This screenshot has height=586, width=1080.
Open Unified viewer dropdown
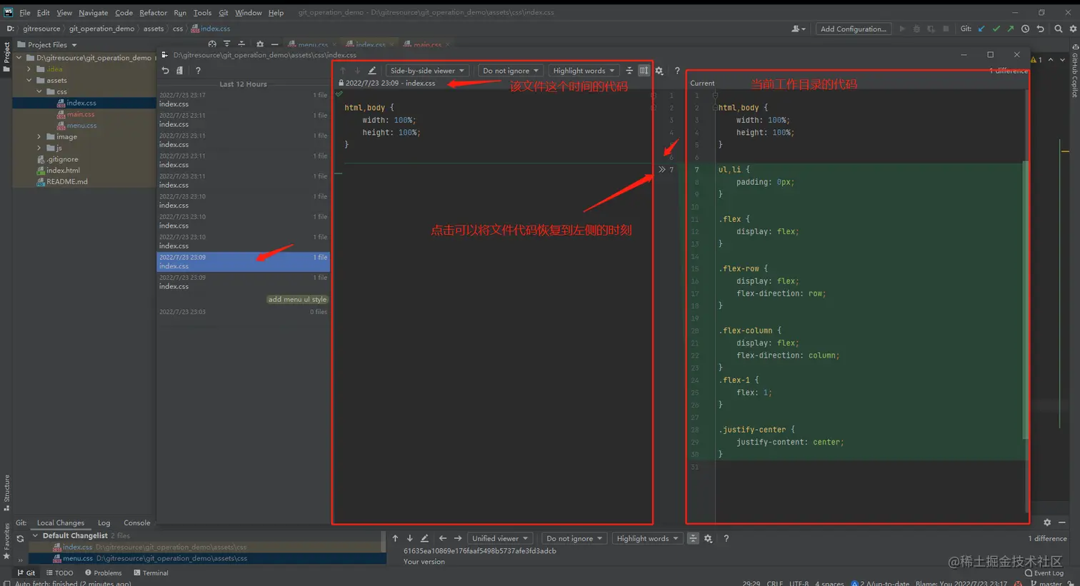(x=500, y=539)
